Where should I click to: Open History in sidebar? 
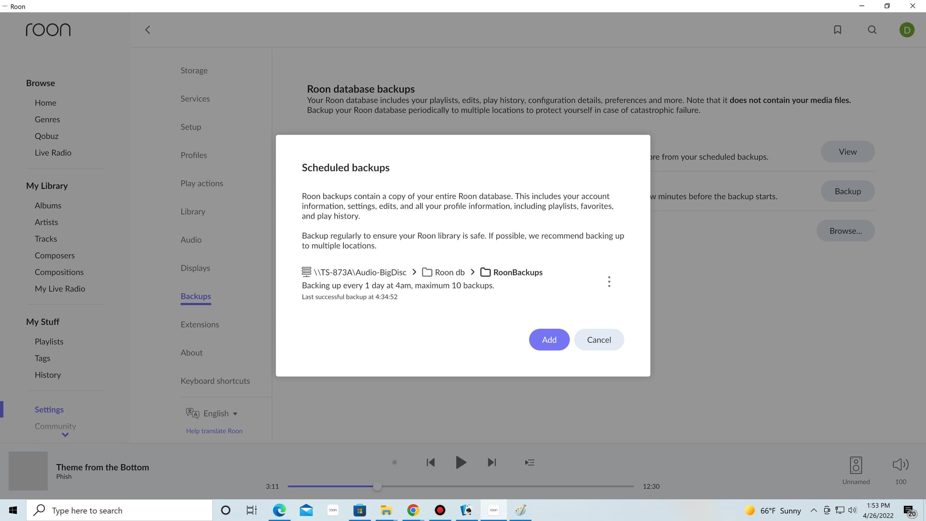(x=47, y=375)
